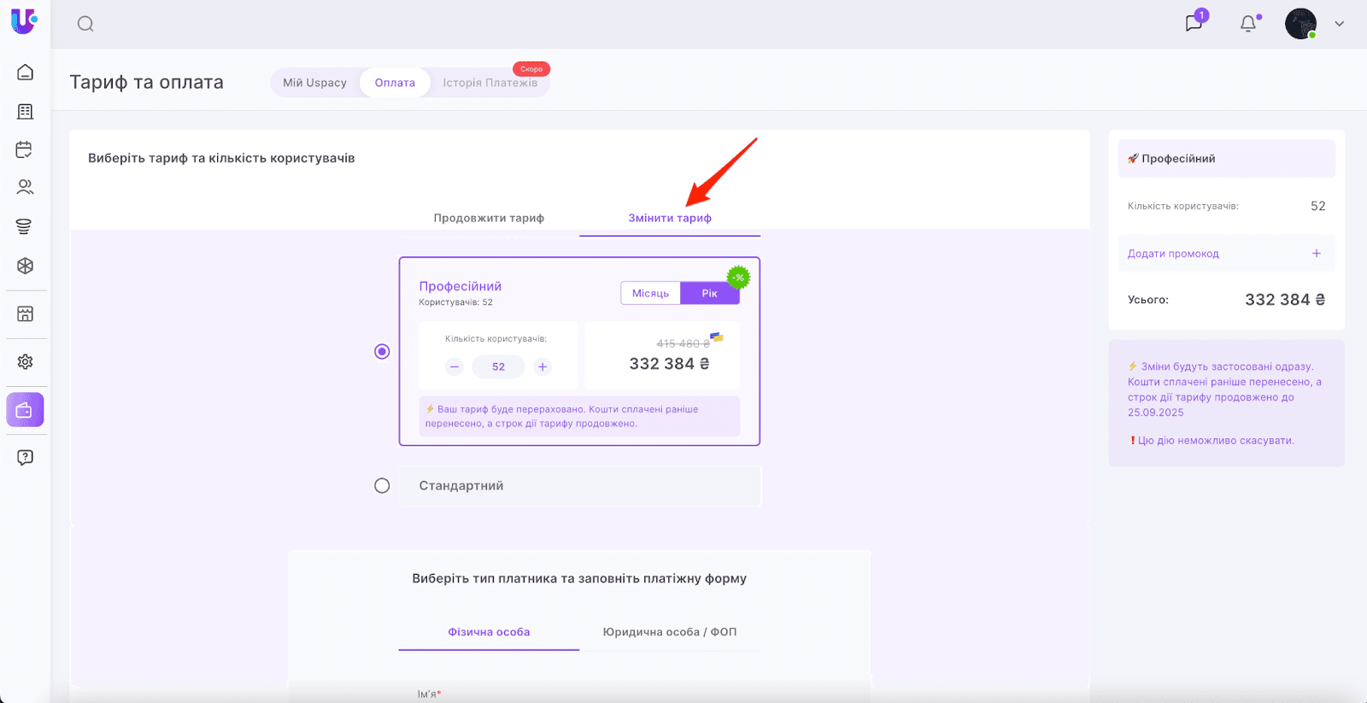The width and height of the screenshot is (1367, 703).
Task: Decrease user count with minus button
Action: point(455,367)
